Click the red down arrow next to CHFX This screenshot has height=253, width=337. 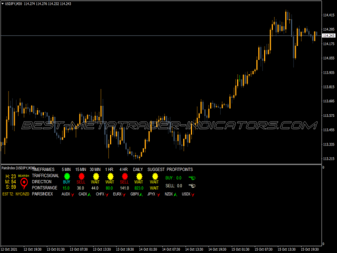click(107, 195)
